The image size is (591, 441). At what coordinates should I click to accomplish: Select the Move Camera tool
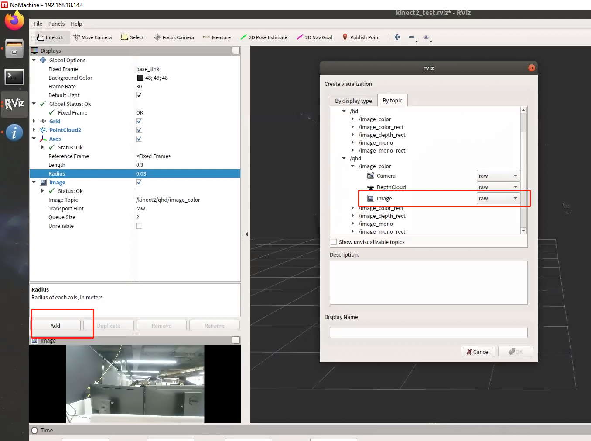[x=92, y=37]
